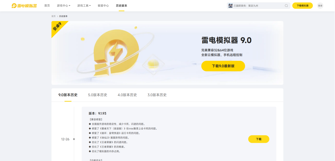Click the 12-26 timeline dot marker
Viewport: 335px width, 161px height.
(x=74, y=139)
